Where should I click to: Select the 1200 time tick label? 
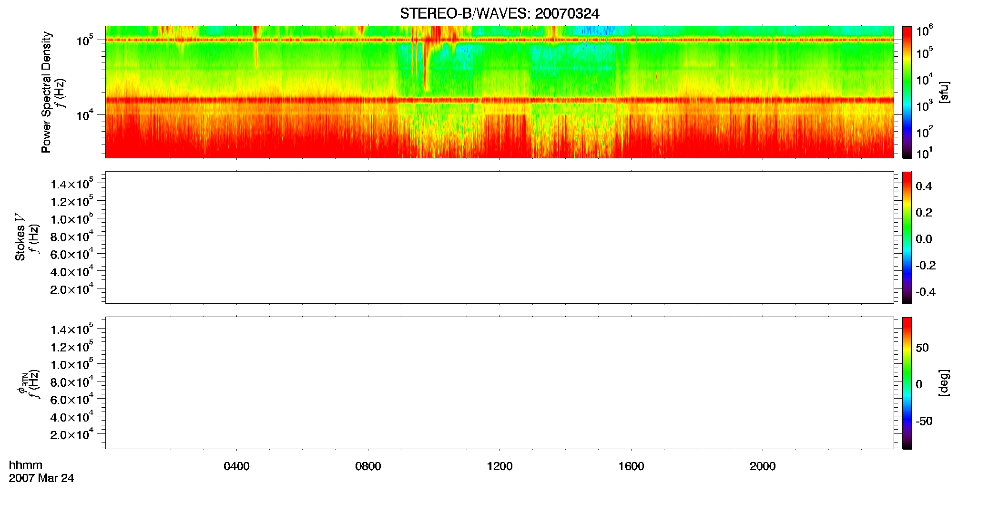pos(499,466)
